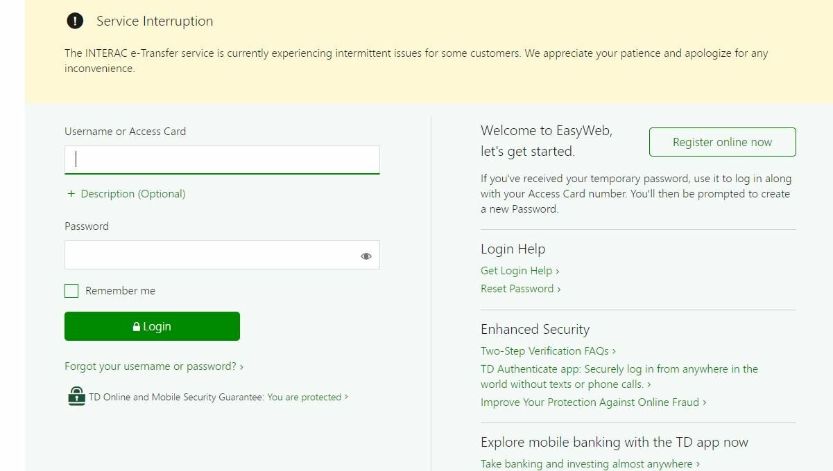Click Register online now button
Viewport: 833px width, 471px height.
pos(722,142)
